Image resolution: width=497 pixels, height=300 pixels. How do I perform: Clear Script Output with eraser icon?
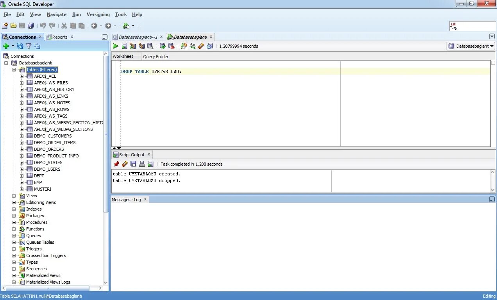[125, 164]
